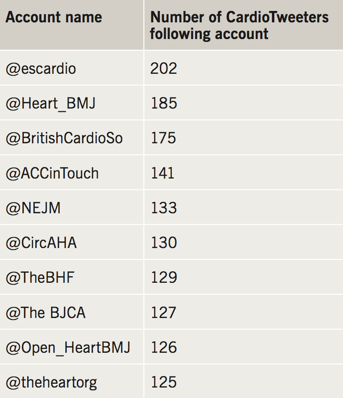Click the follower count 202
343x398 pixels.
pos(164,69)
